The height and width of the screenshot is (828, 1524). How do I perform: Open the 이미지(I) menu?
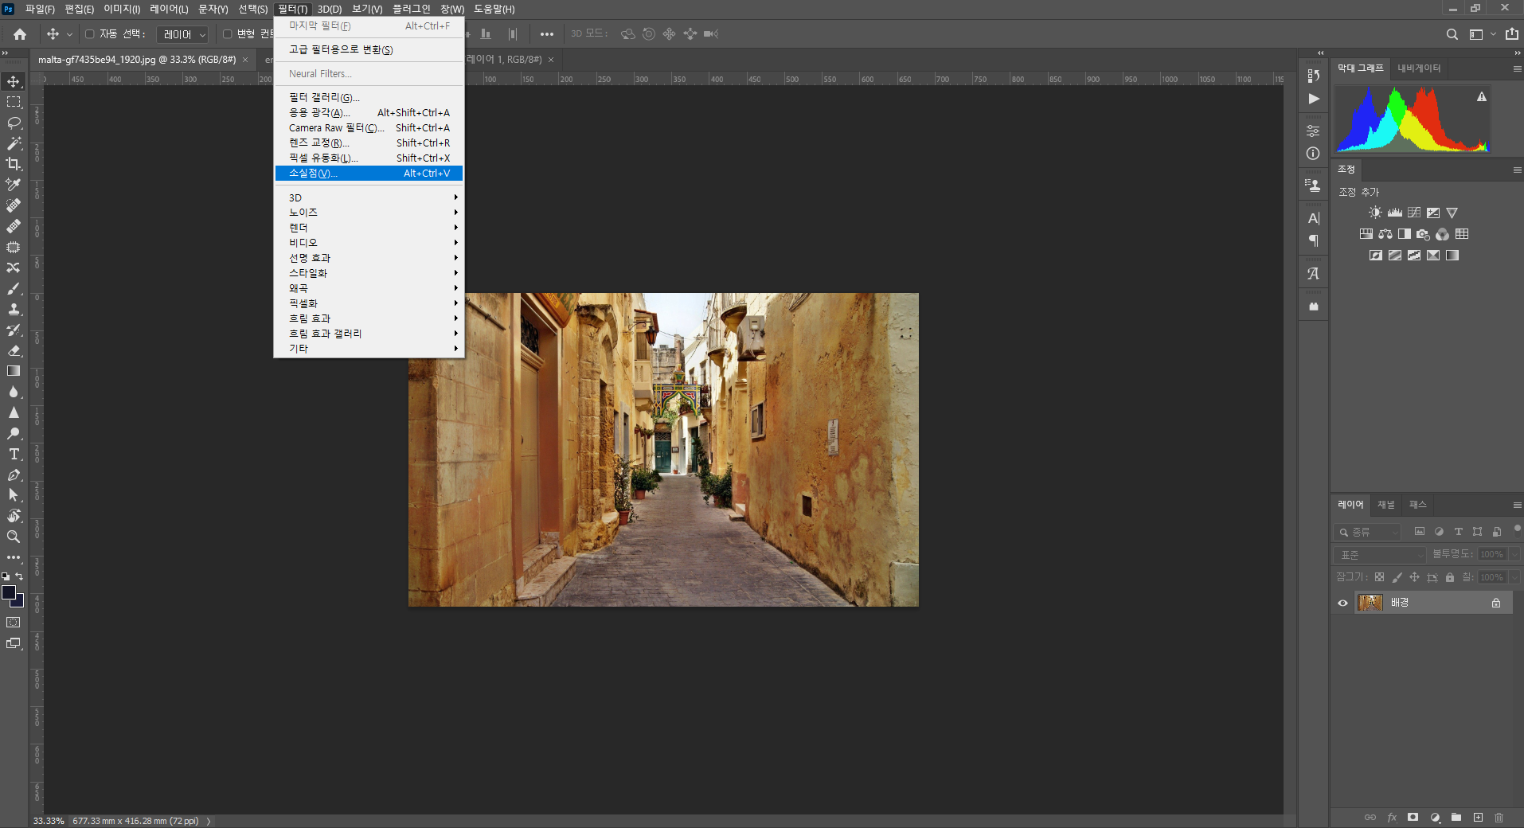122,9
